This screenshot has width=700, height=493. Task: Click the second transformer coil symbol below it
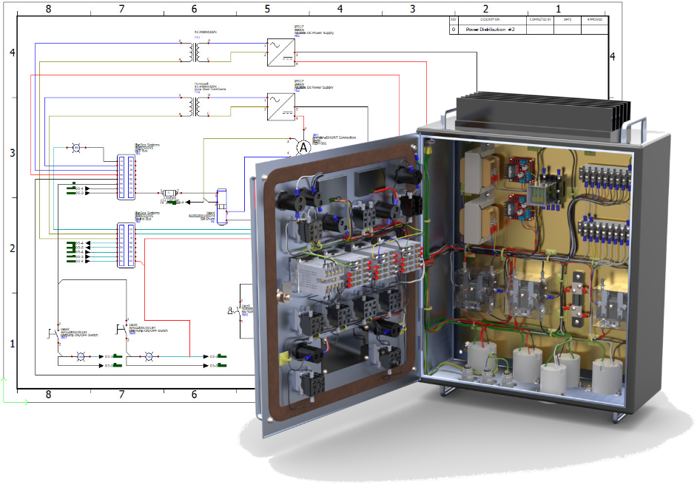point(195,106)
